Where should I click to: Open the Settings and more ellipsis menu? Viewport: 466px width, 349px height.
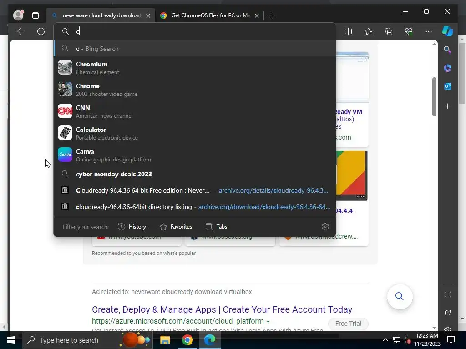(x=429, y=31)
